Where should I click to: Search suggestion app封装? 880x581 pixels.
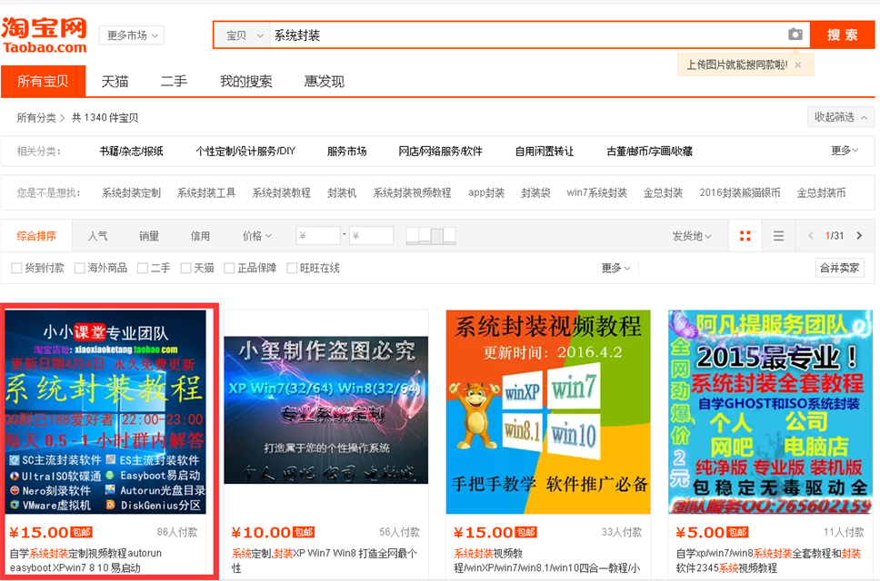486,193
